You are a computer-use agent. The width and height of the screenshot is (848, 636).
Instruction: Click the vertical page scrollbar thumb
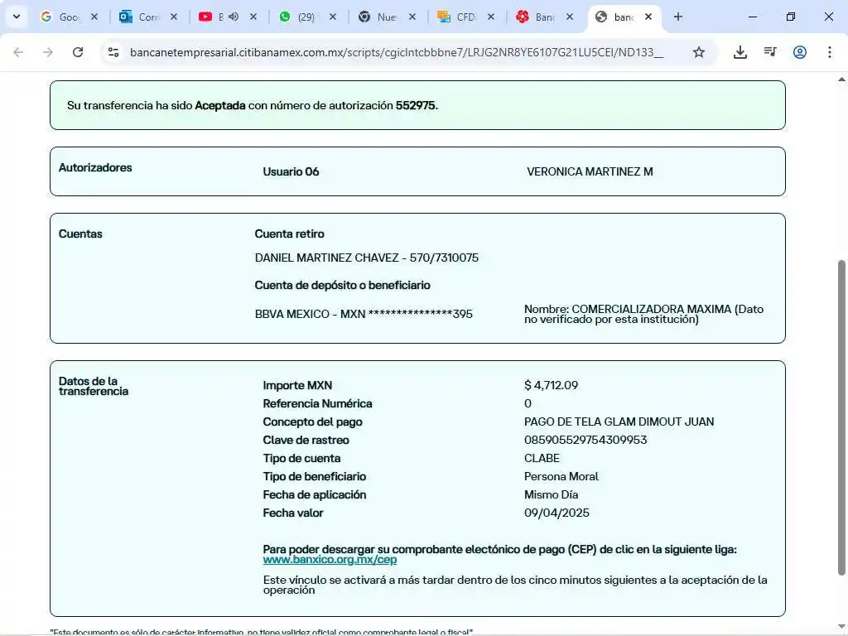tap(842, 414)
